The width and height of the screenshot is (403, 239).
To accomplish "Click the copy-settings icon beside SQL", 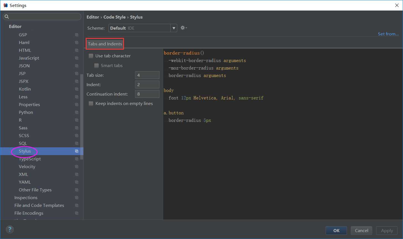I will tap(77, 143).
